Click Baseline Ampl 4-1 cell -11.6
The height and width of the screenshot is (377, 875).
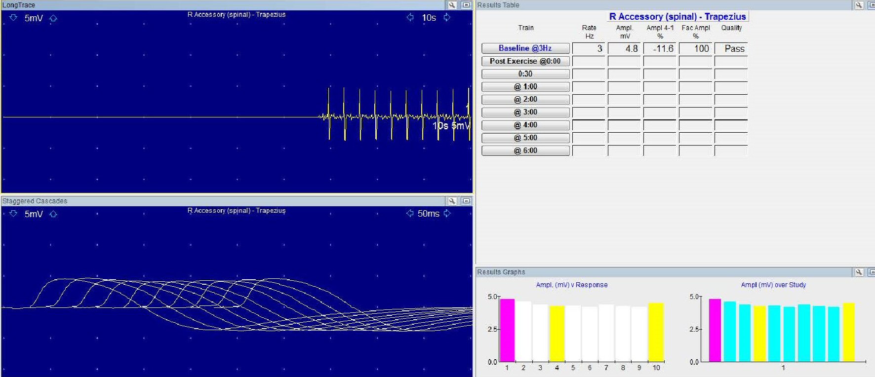(660, 48)
